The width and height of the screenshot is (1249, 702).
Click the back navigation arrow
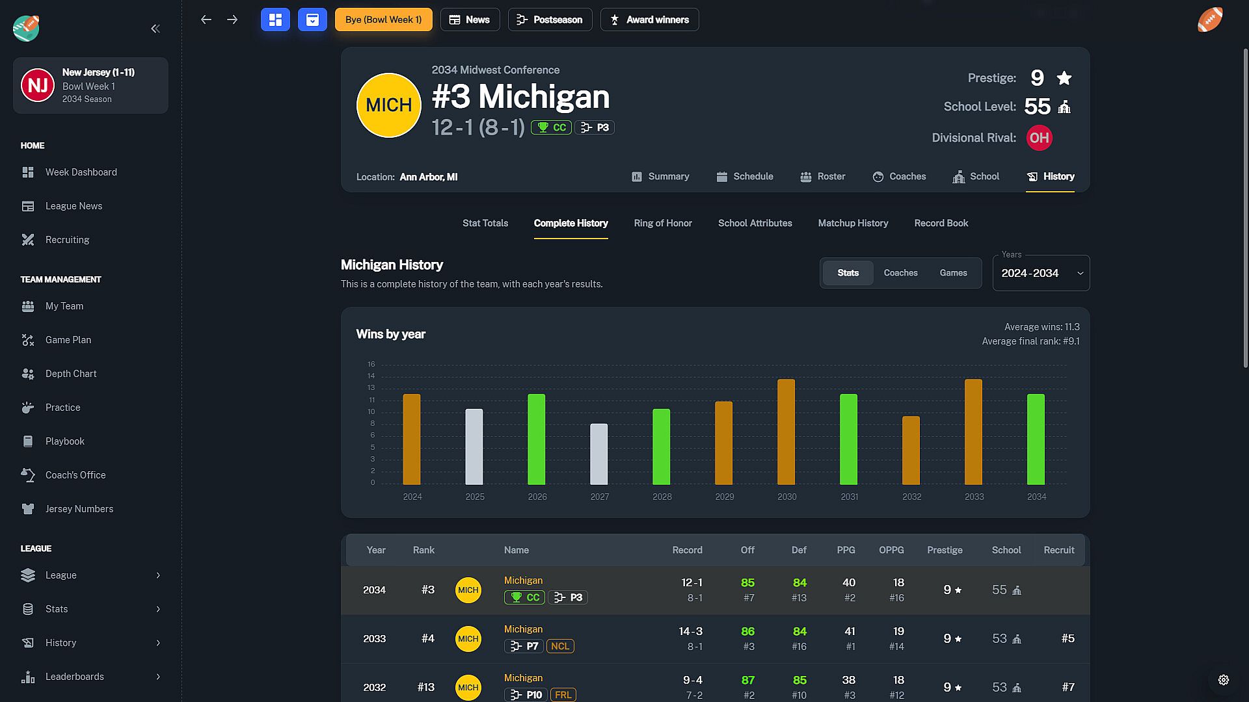pyautogui.click(x=206, y=19)
